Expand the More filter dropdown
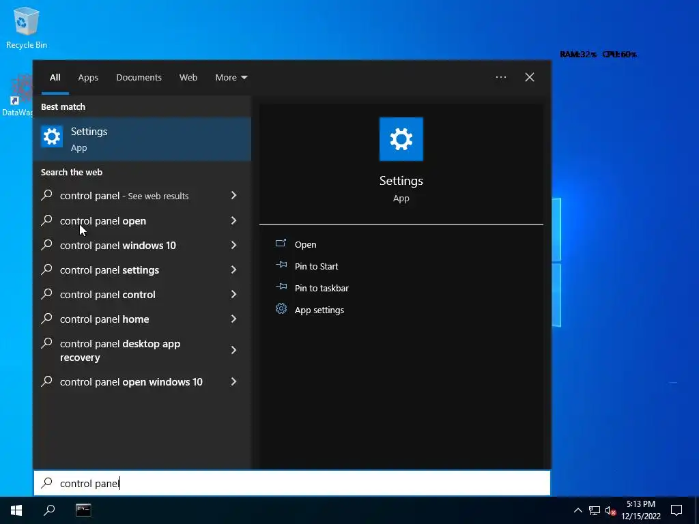The width and height of the screenshot is (699, 524). click(x=231, y=78)
